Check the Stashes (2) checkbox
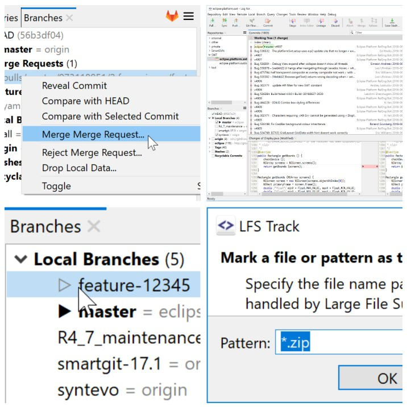Screen dimensions: 407x407 pos(213,151)
